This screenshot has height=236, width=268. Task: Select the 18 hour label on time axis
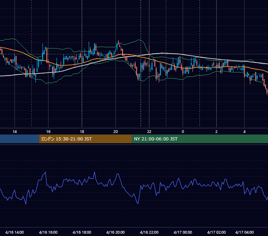82,132
